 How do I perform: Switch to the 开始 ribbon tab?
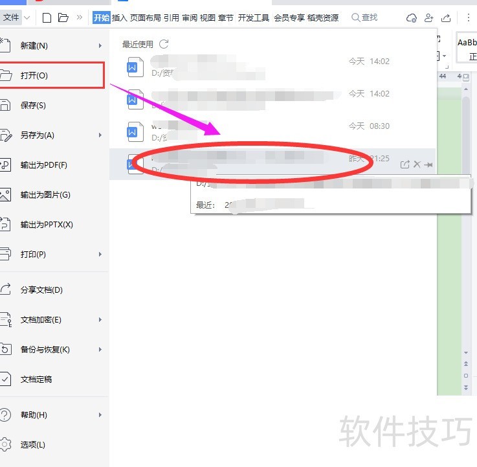click(102, 17)
